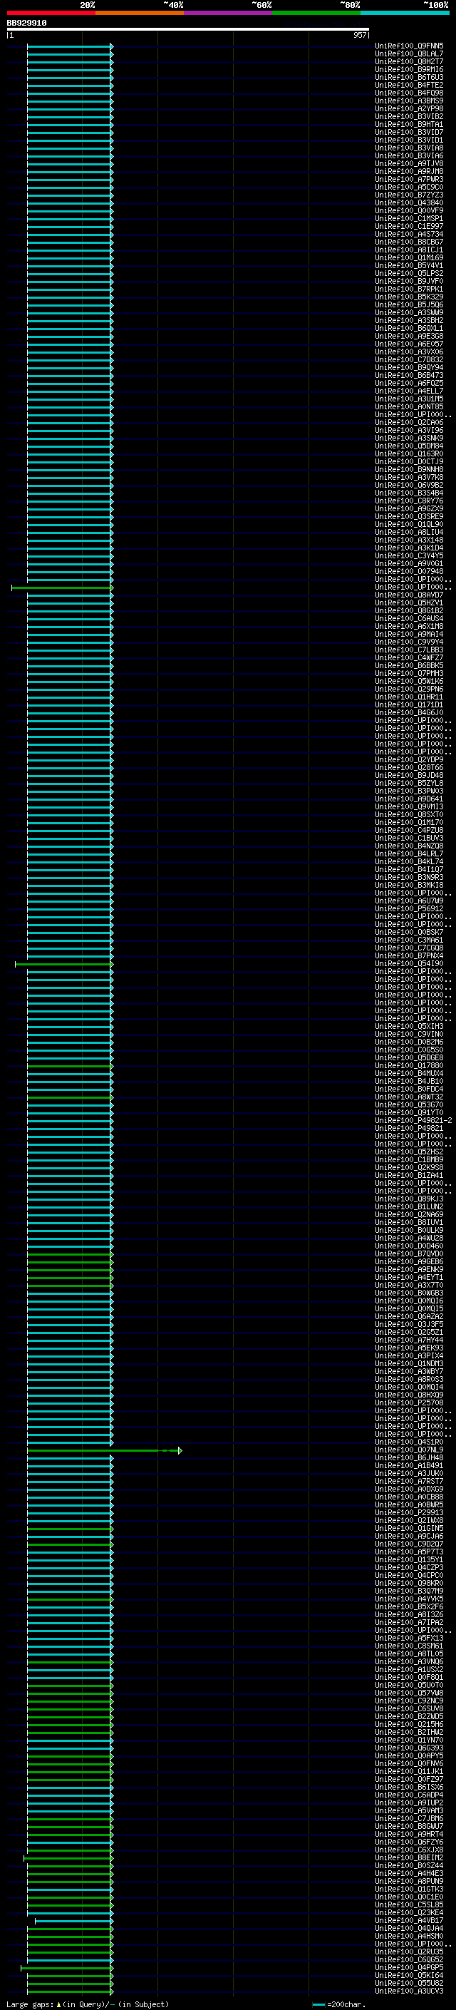Select hit UniRef100_A8PUN9

click(x=409, y=1881)
